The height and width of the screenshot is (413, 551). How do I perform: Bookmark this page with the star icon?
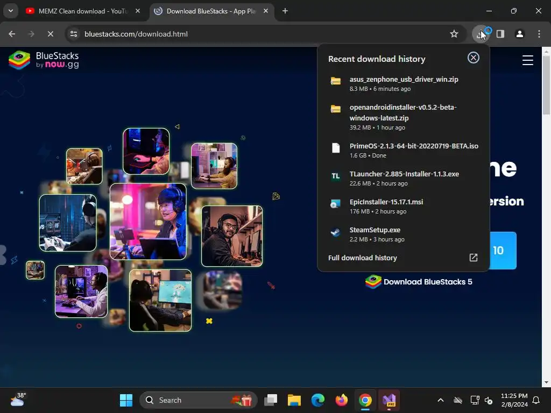pos(454,34)
